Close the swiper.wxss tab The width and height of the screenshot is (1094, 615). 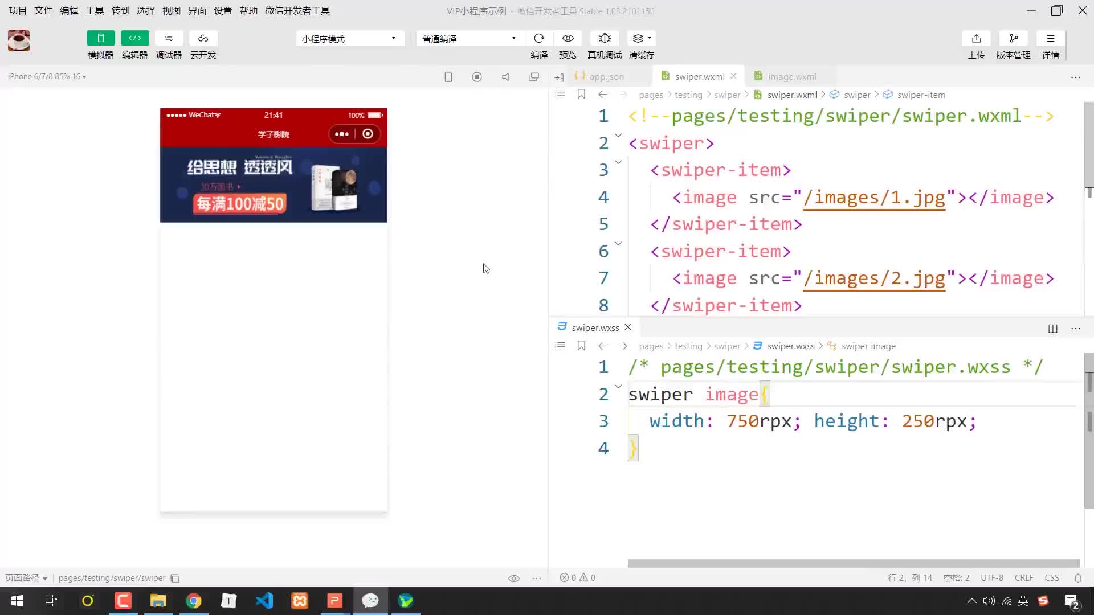(628, 327)
